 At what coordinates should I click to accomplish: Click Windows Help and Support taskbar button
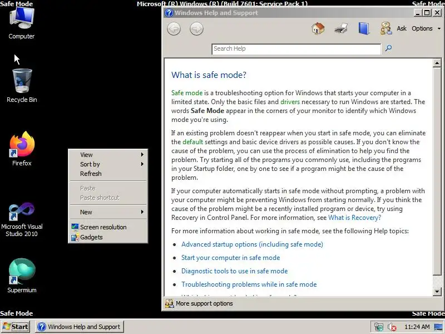tap(80, 327)
